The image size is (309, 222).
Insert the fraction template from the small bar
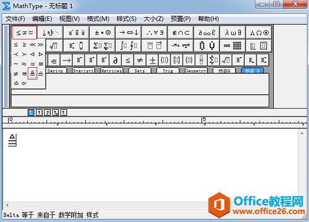(x=201, y=60)
